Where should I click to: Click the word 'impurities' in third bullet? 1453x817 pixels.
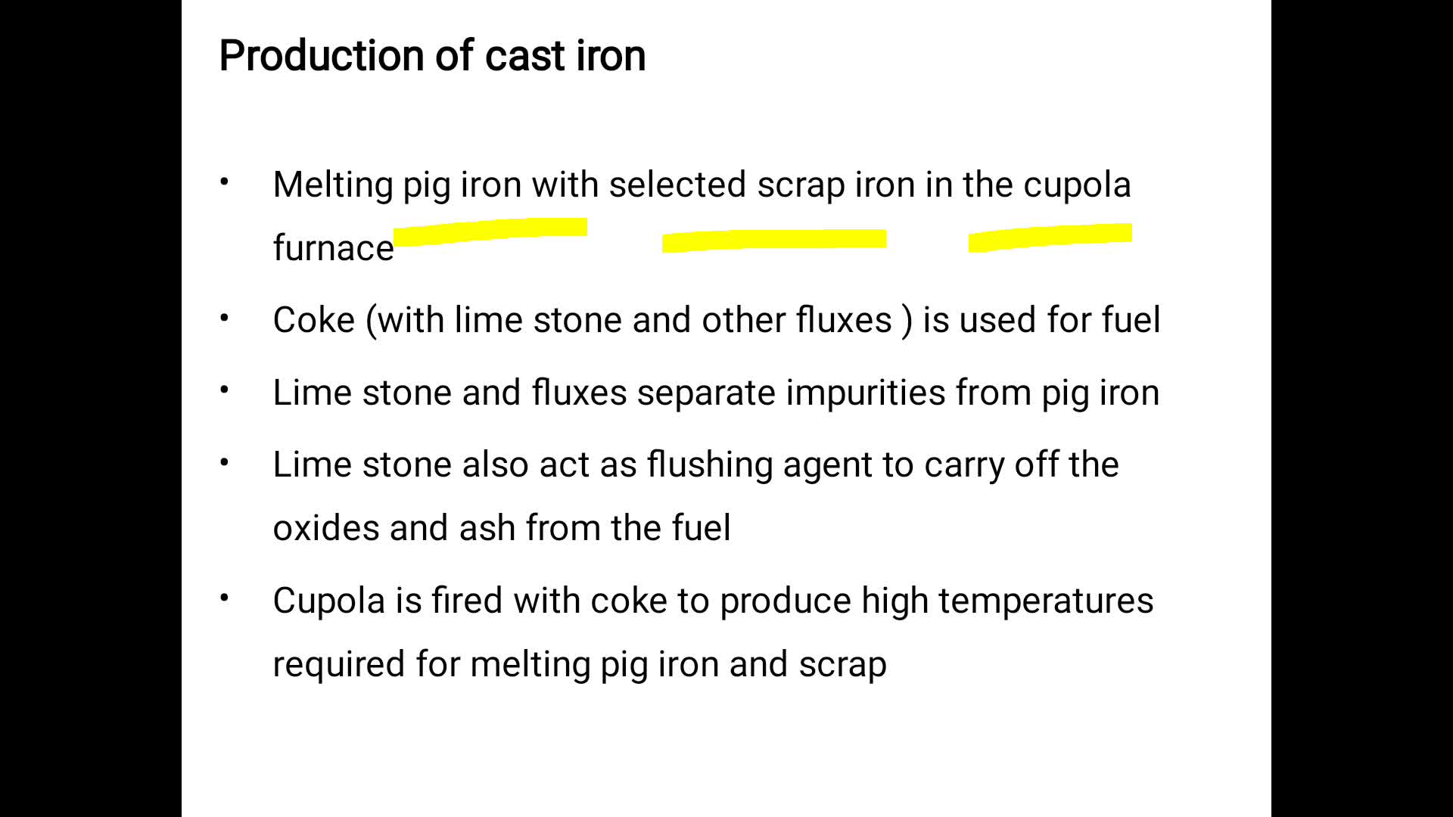coord(866,393)
